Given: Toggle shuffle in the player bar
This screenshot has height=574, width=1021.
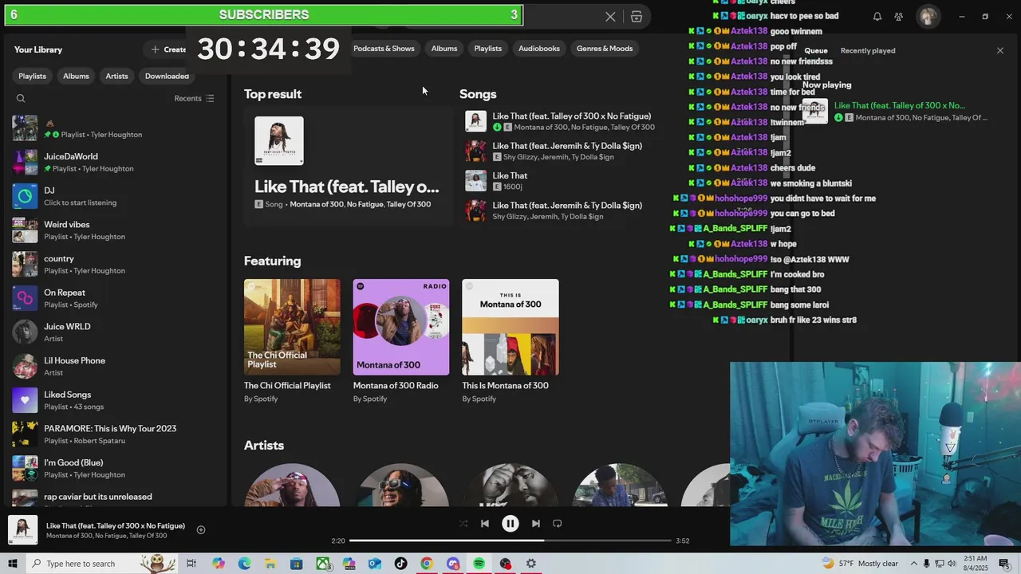Looking at the screenshot, I should 463,524.
